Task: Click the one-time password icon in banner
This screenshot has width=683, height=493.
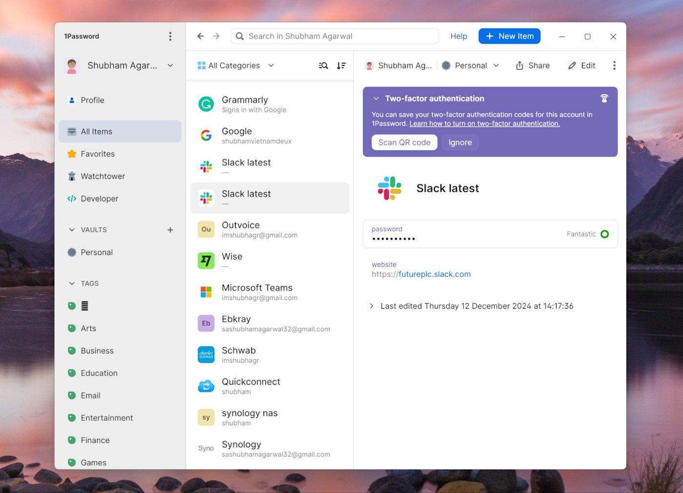Action: point(604,99)
